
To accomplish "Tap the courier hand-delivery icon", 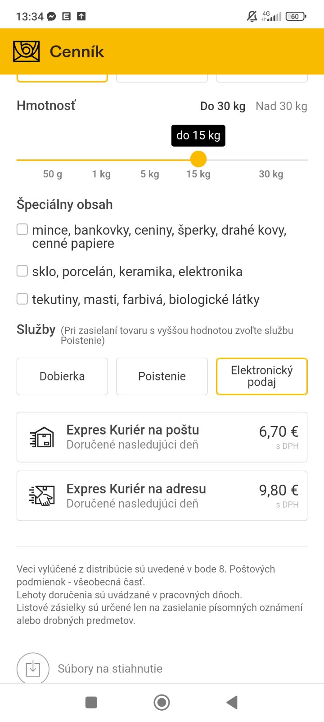I will 42,495.
